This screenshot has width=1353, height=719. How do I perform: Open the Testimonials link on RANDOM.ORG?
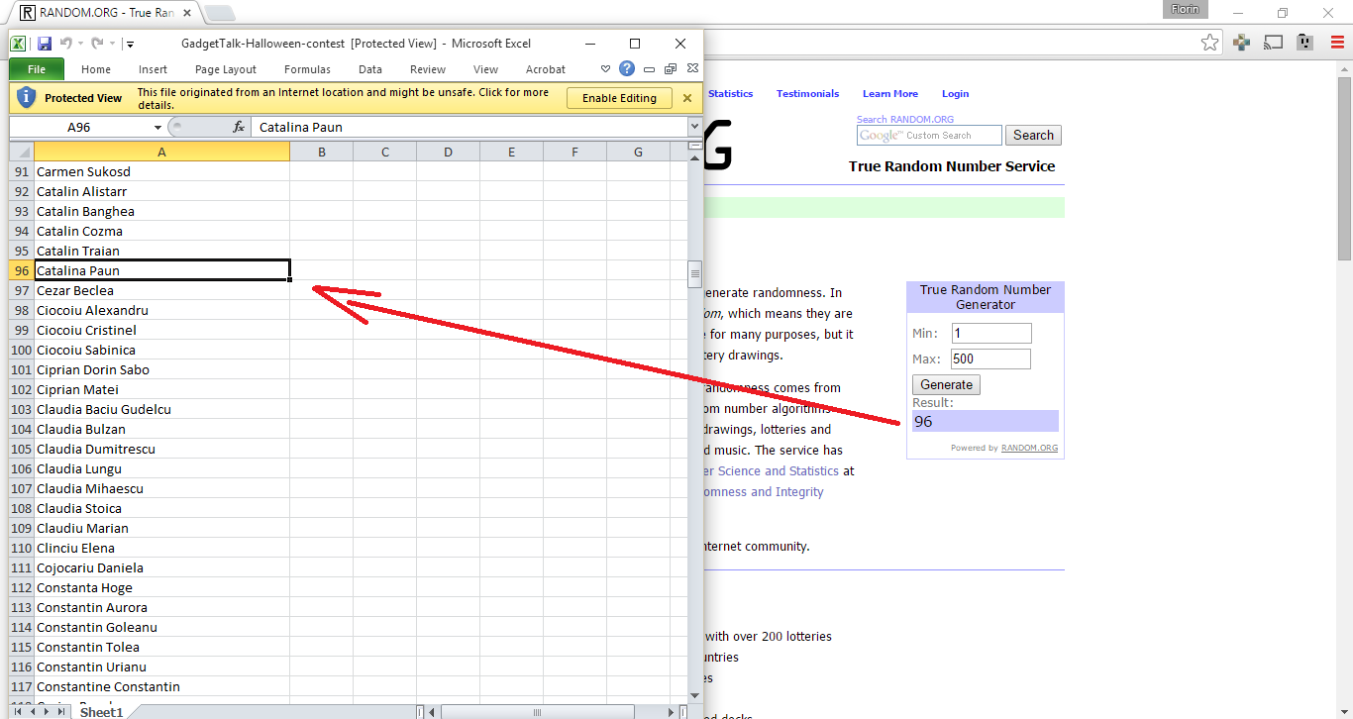point(807,93)
